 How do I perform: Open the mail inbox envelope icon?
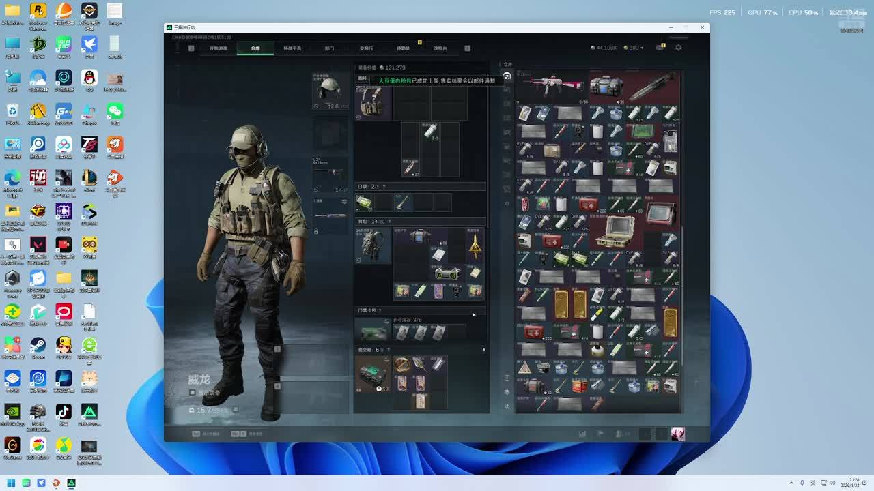coord(660,48)
